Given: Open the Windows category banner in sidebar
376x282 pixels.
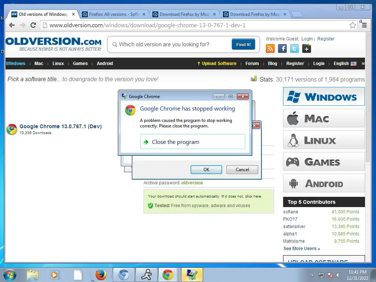Looking at the screenshot, I should pyautogui.click(x=324, y=97).
